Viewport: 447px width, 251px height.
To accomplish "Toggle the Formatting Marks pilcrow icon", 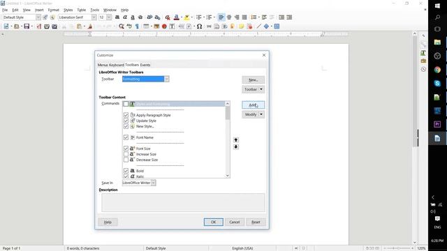I will pos(137,26).
